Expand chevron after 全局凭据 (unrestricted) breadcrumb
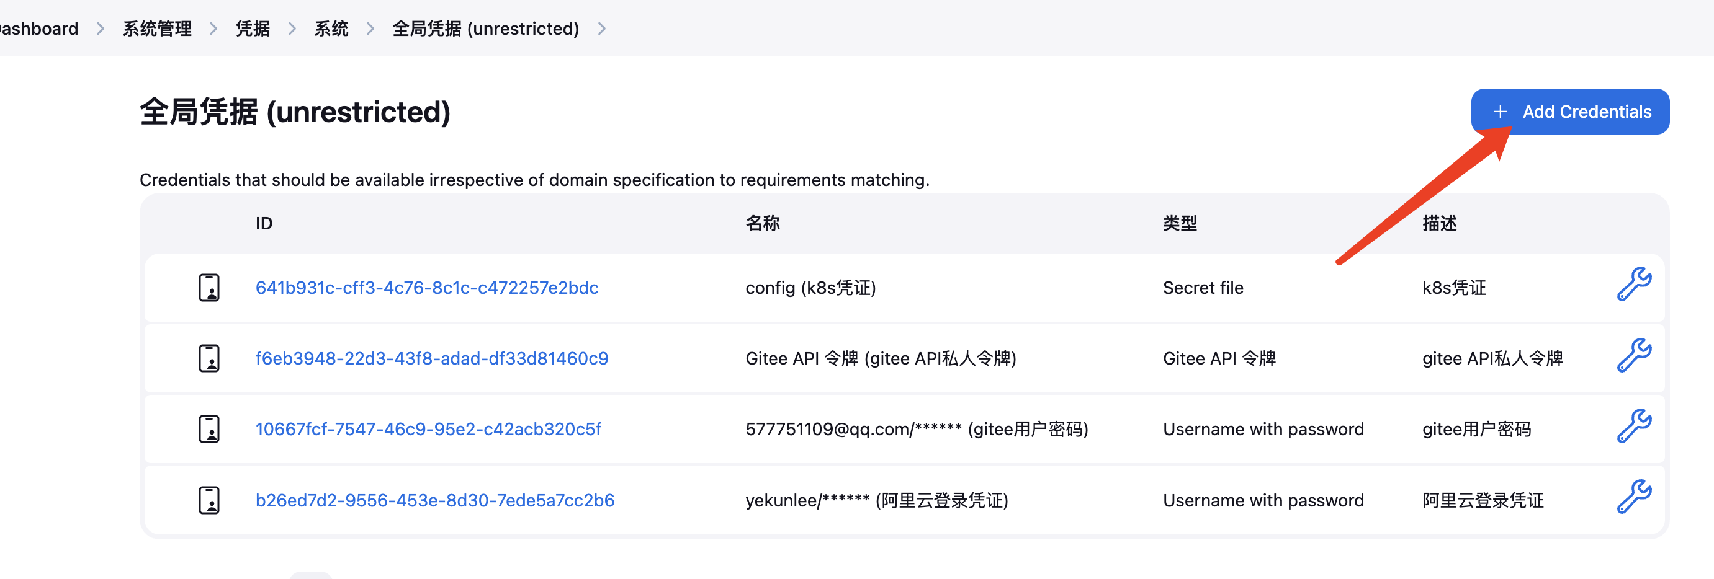The image size is (1714, 579). point(601,29)
